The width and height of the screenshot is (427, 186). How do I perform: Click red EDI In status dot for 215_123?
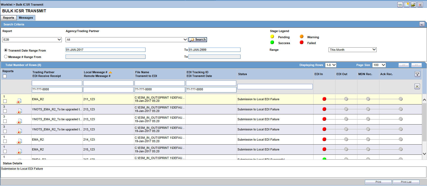(324, 149)
